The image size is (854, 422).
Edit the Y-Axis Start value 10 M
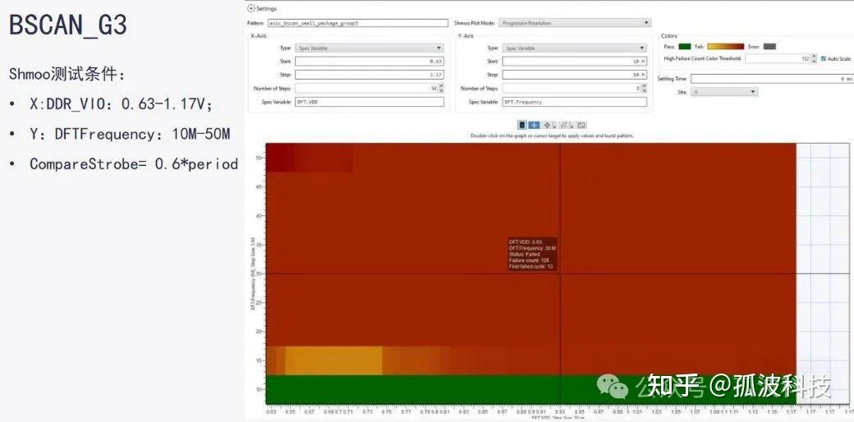(575, 62)
